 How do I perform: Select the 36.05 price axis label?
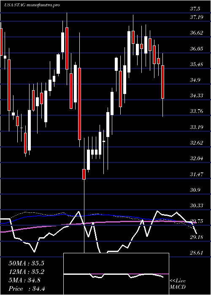[197, 49]
